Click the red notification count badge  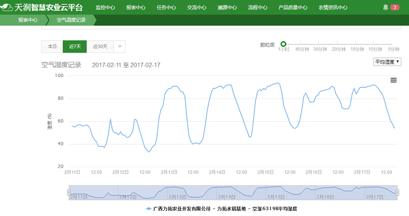pyautogui.click(x=394, y=7)
